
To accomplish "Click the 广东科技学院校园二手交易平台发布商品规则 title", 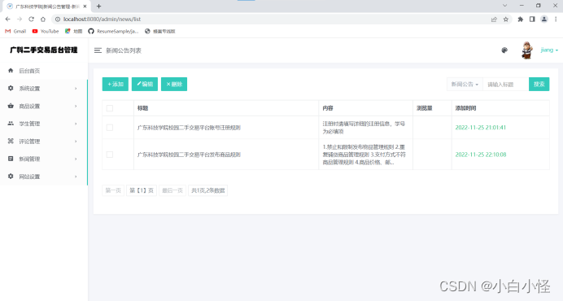I will tap(189, 155).
